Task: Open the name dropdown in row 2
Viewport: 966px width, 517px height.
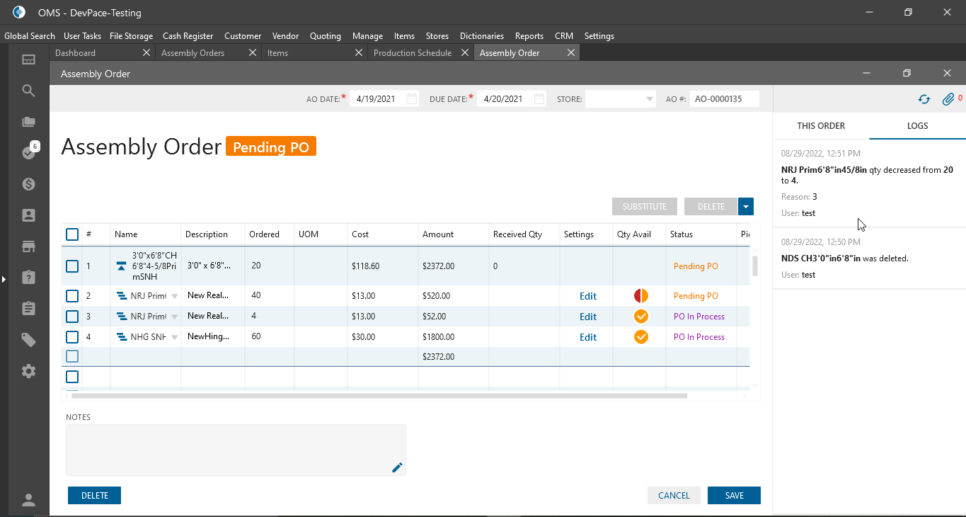Action: click(x=175, y=297)
